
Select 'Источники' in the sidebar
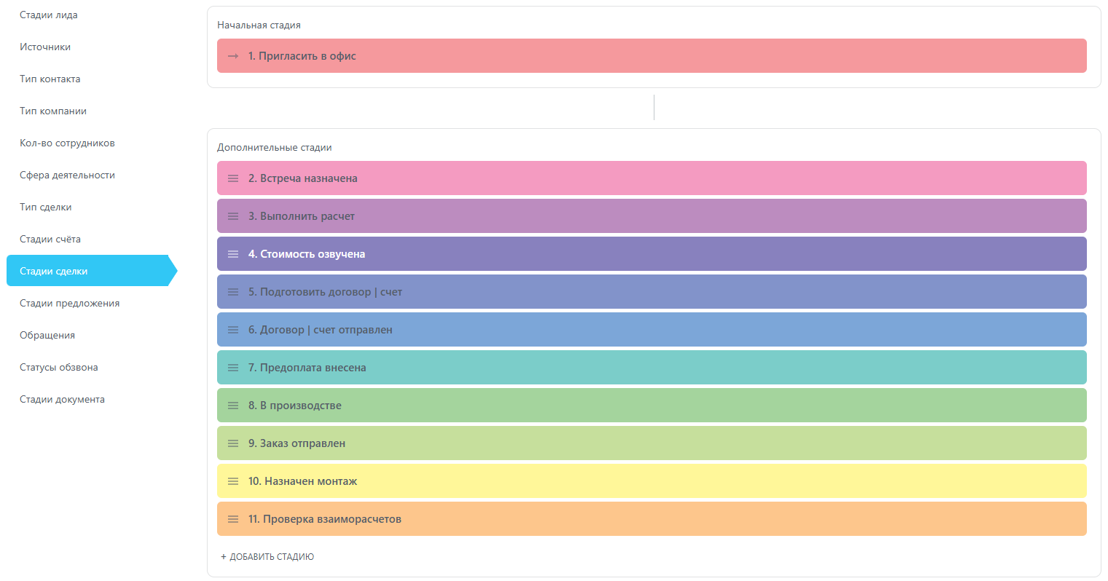45,47
